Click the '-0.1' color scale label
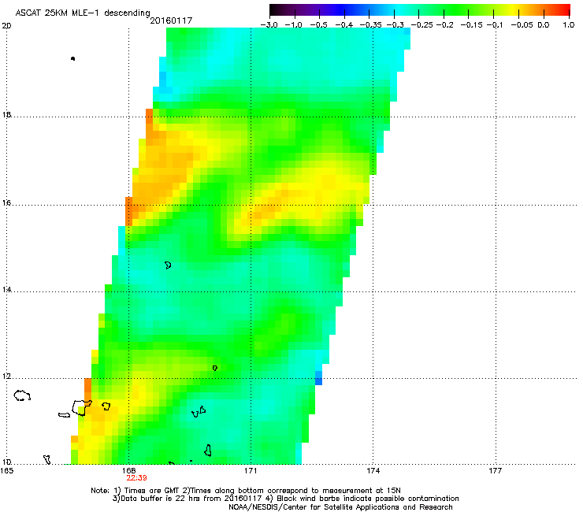The image size is (583, 512). tap(495, 25)
